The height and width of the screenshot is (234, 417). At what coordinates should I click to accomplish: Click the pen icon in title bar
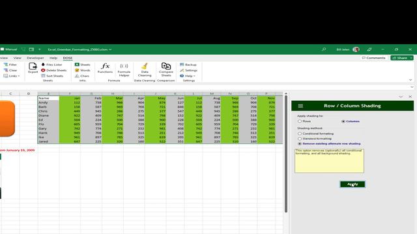tap(369, 49)
